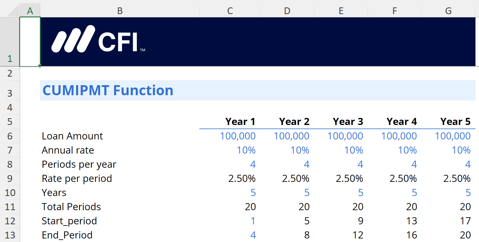Screen dimensions: 479x242
Task: Click the Start_period label cell
Action: point(69,221)
